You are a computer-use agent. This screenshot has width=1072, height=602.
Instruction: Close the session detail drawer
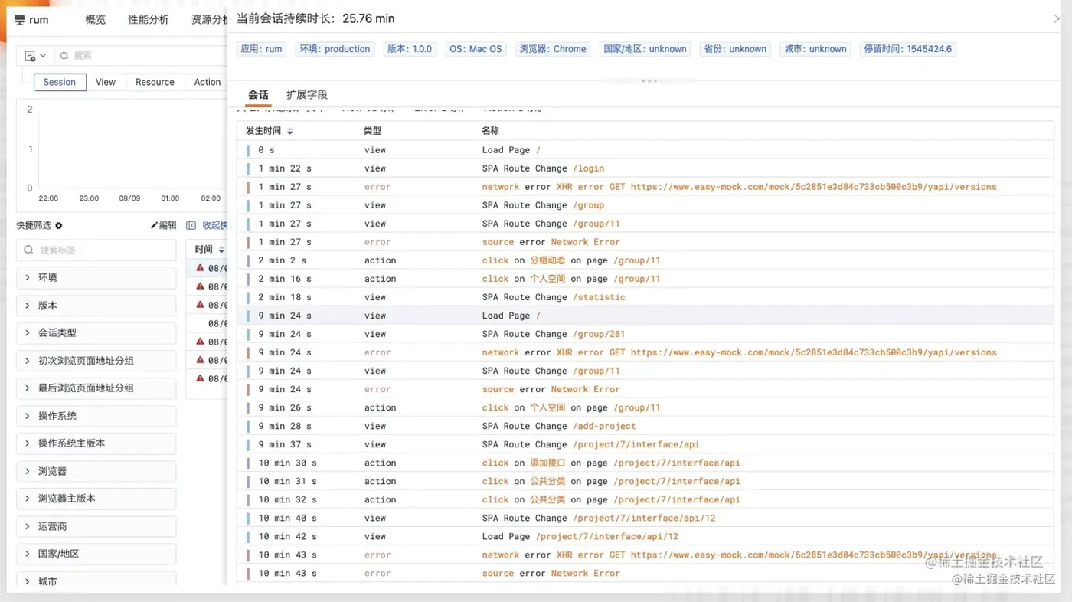click(x=1057, y=18)
